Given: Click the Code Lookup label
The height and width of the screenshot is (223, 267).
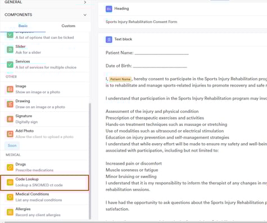Looking at the screenshot, I should pos(27,179).
